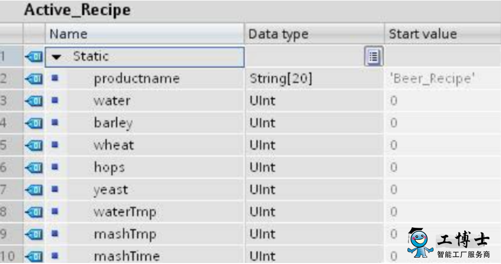The image size is (501, 264).
Task: Select the Start value column header
Action: pyautogui.click(x=443, y=34)
